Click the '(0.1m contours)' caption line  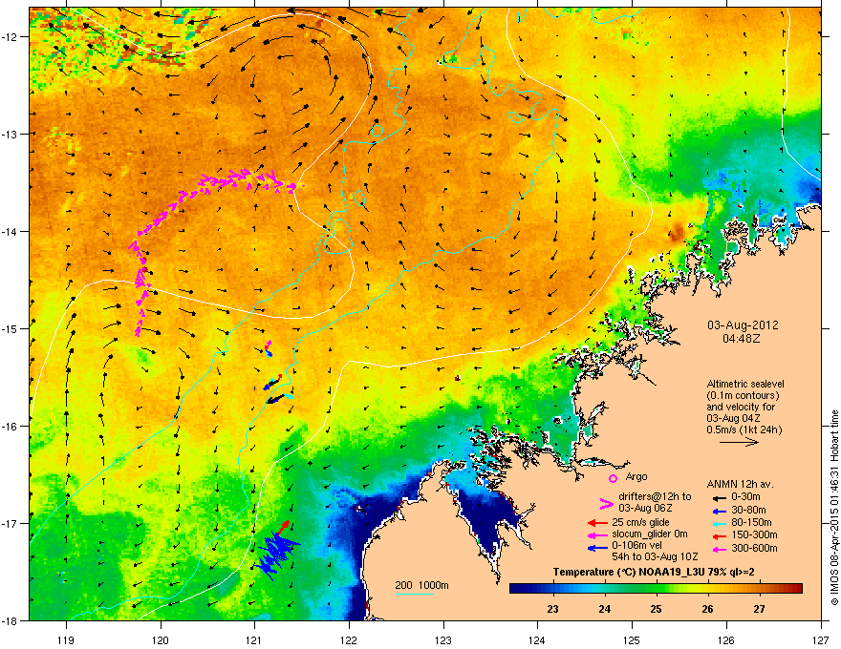click(743, 396)
